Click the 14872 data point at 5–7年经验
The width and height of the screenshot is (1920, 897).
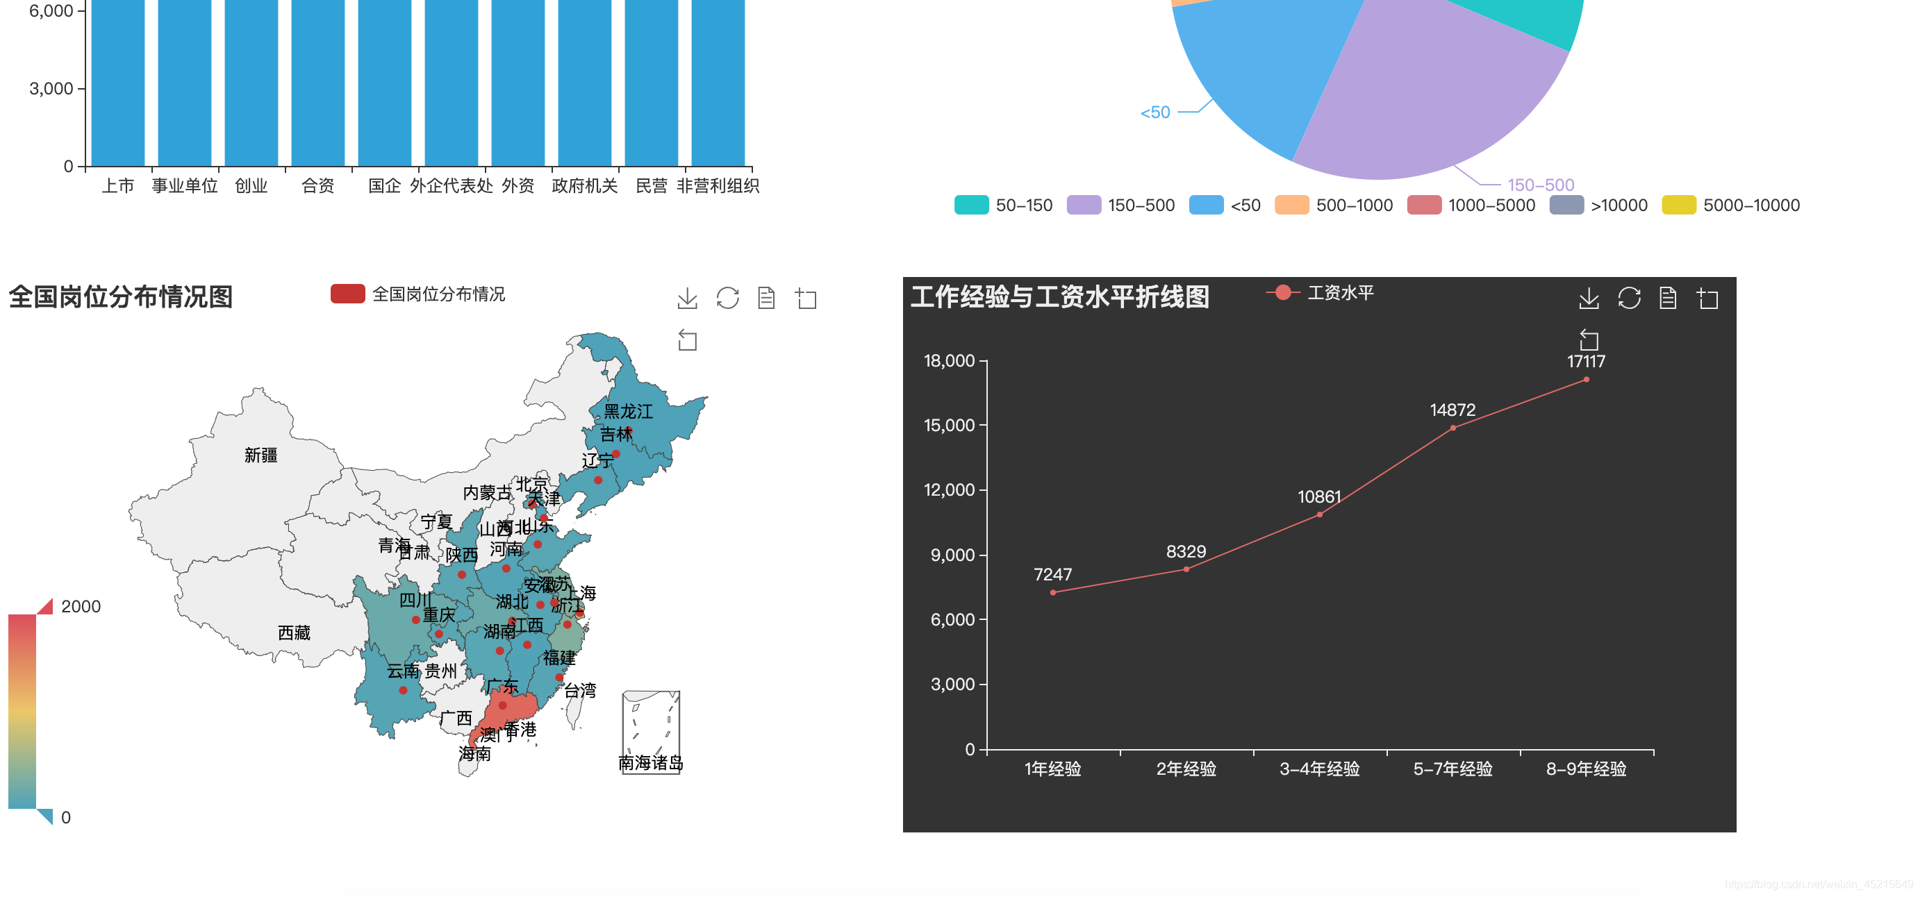[x=1453, y=428]
